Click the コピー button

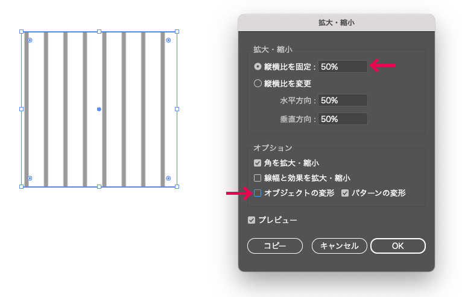(x=275, y=245)
